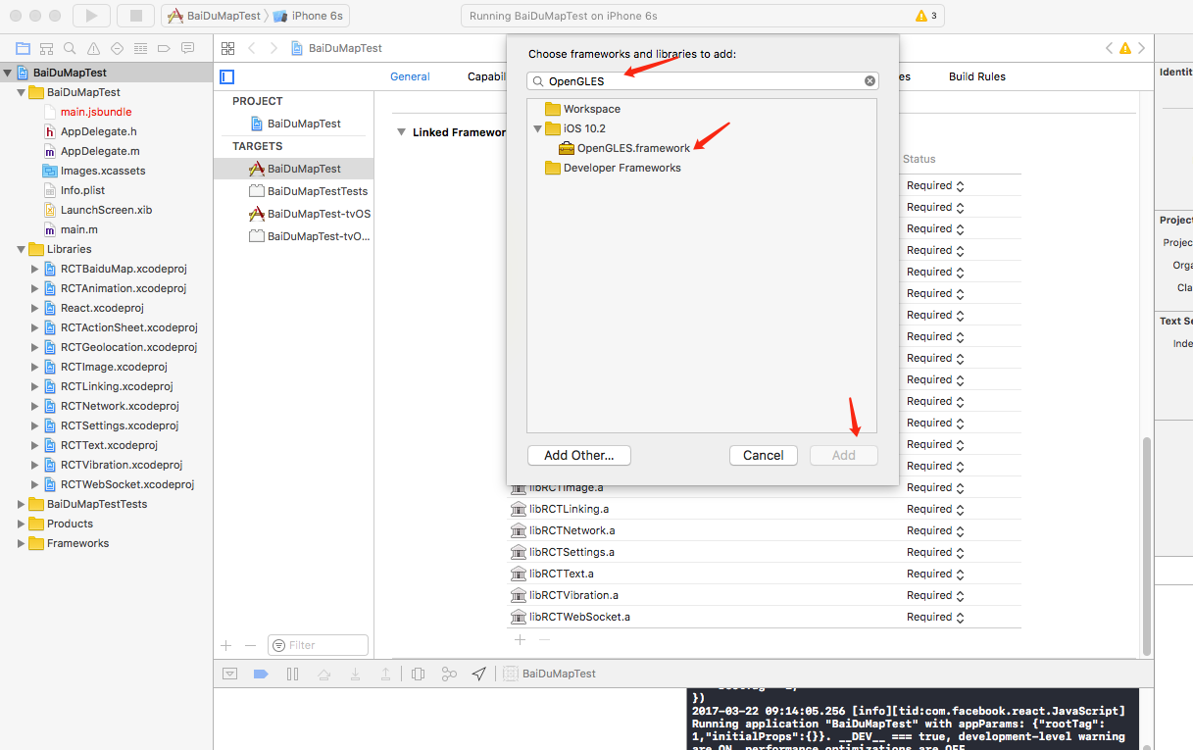Remove target with the minus below targets list
The width and height of the screenshot is (1193, 750).
coord(250,645)
